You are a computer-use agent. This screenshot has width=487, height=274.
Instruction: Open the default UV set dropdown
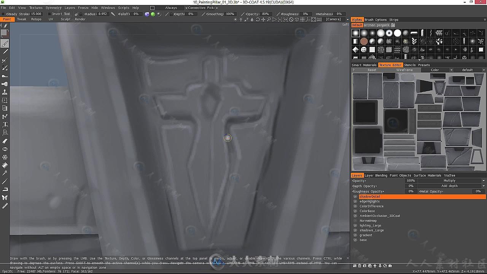coord(470,70)
